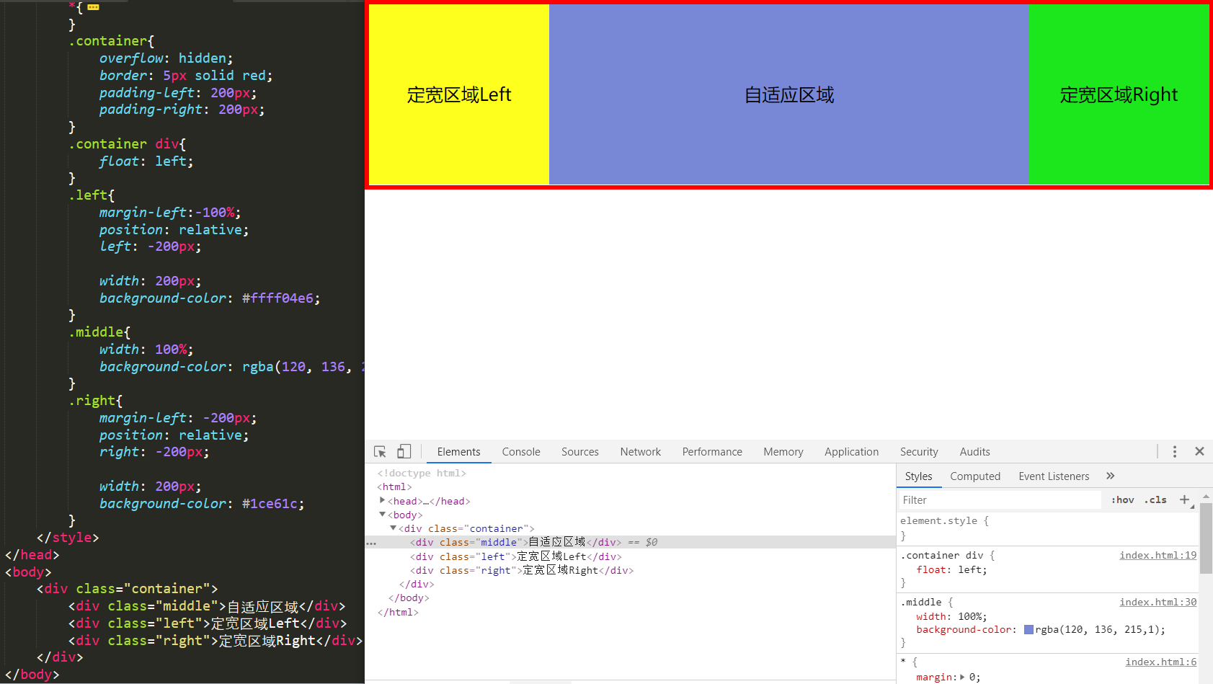1213x684 pixels.
Task: Switch to the Computed pane tab
Action: (975, 476)
